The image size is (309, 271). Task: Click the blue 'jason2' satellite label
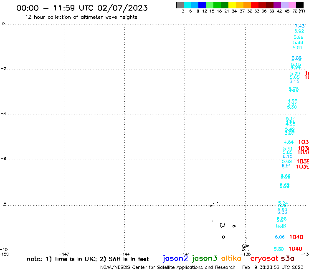click(x=175, y=258)
